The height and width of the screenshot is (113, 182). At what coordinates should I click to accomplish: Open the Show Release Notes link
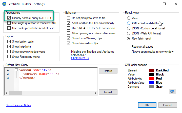(18, 105)
